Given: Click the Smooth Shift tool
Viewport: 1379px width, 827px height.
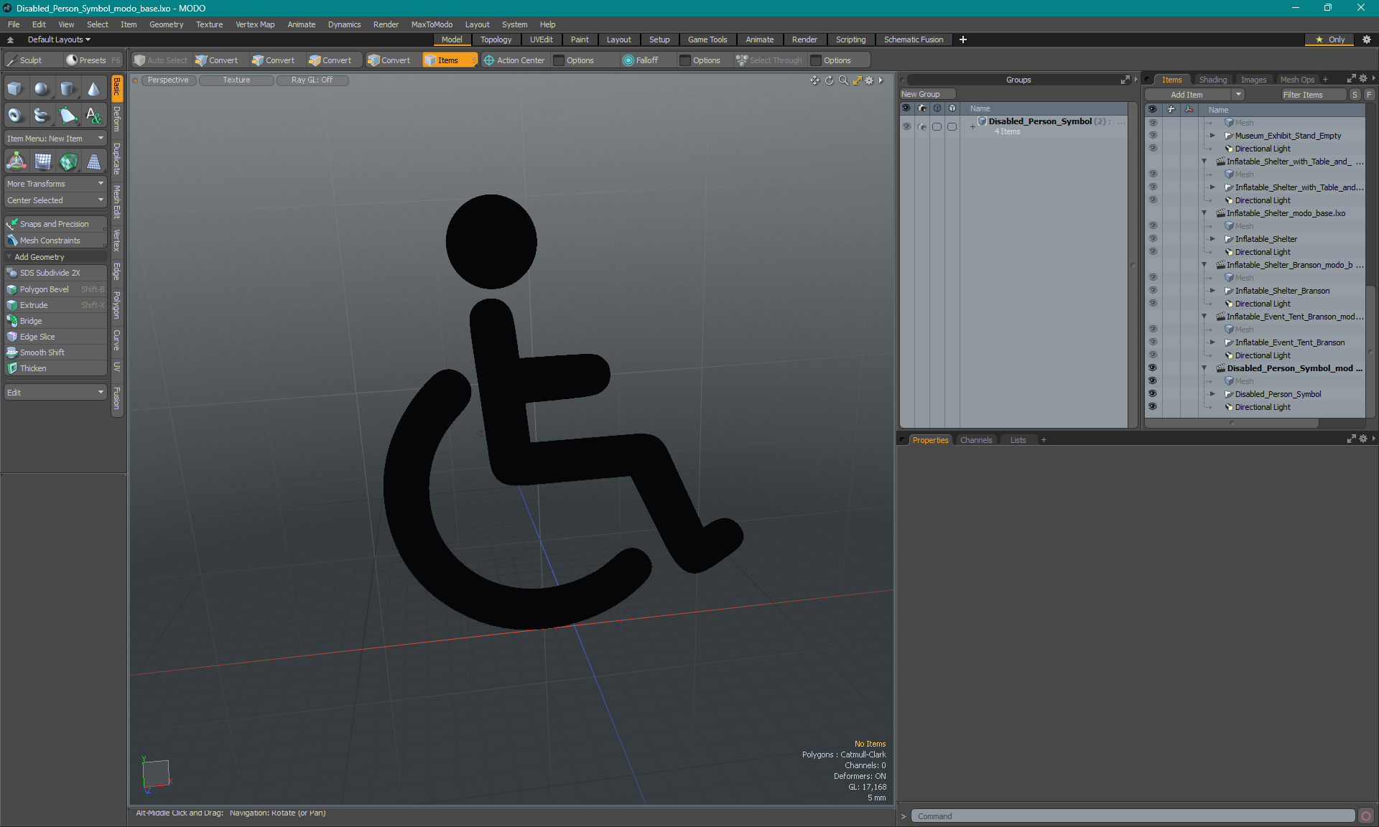Looking at the screenshot, I should tap(55, 352).
